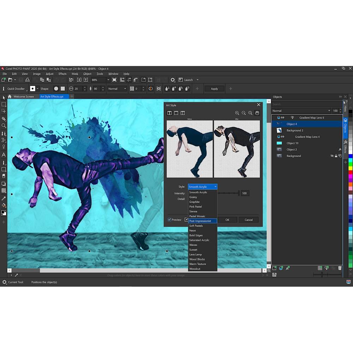
Task: Toggle the Preview checkbox
Action: (170, 220)
